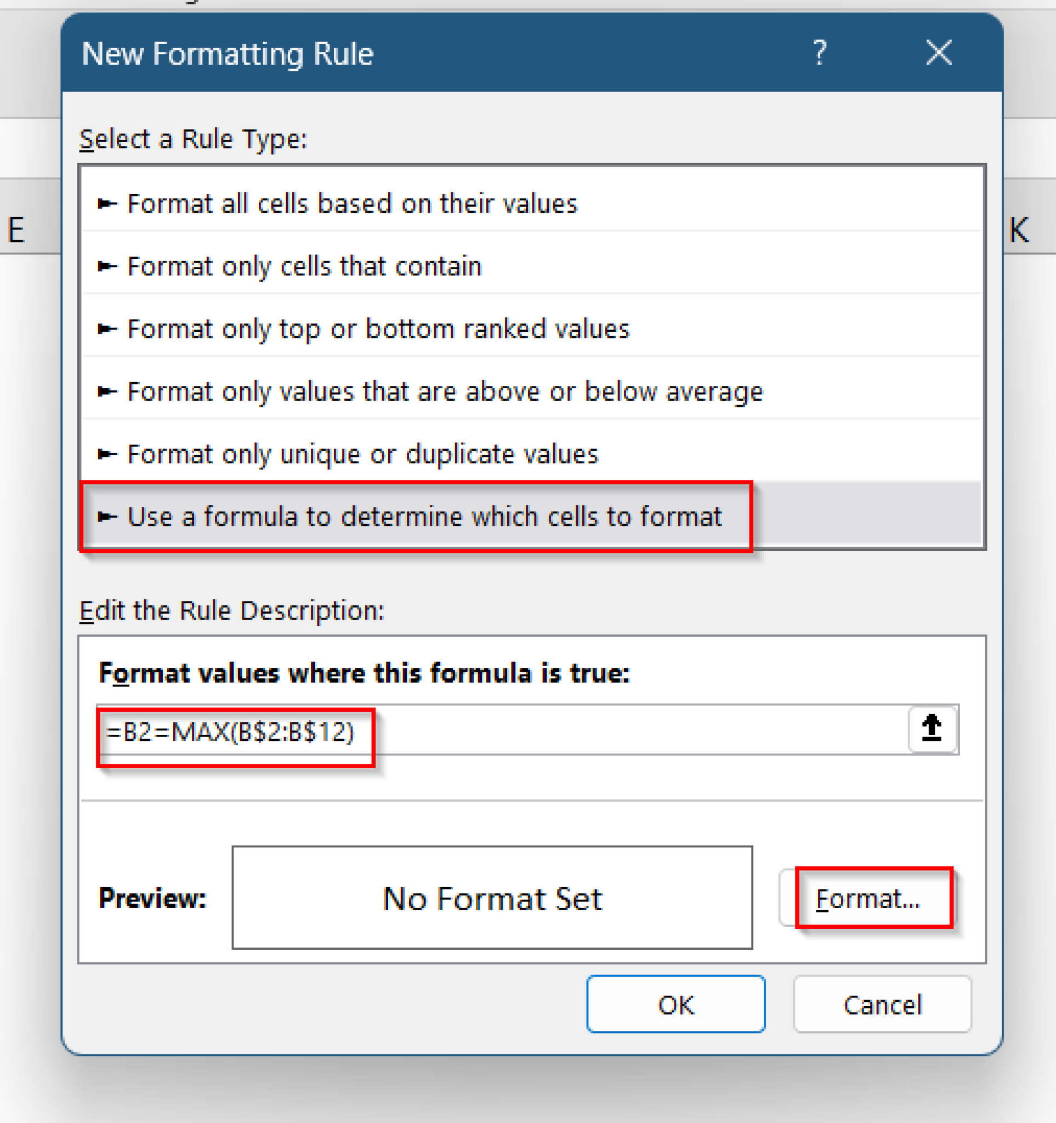Viewport: 1056px width, 1123px height.
Task: Confirm the rule with OK
Action: (x=675, y=1005)
